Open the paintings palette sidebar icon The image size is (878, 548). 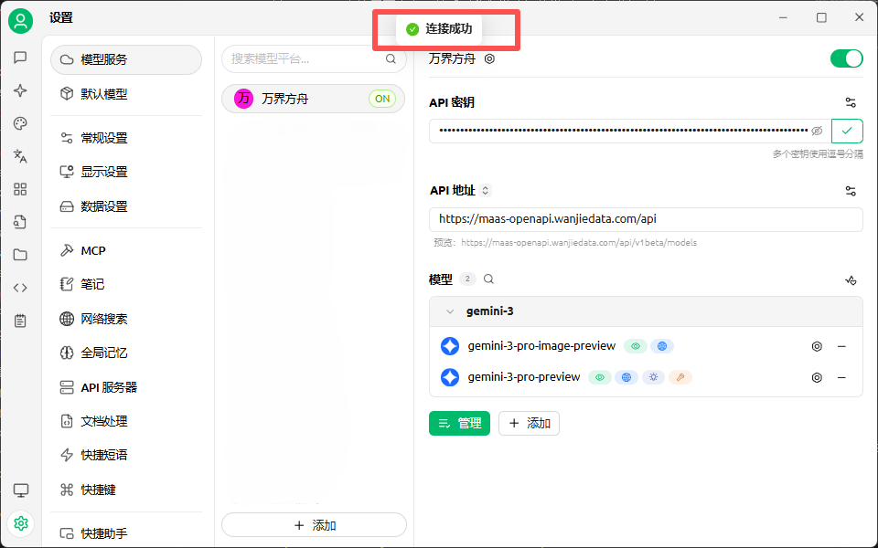[20, 123]
